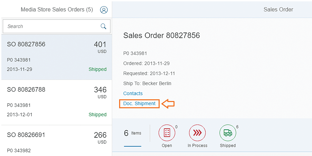This screenshot has width=312, height=156.
Task: Click the Media Store Sales Orders title
Action: pyautogui.click(x=57, y=10)
